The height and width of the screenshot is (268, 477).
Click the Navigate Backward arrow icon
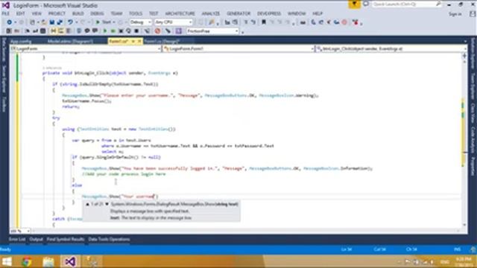point(9,22)
